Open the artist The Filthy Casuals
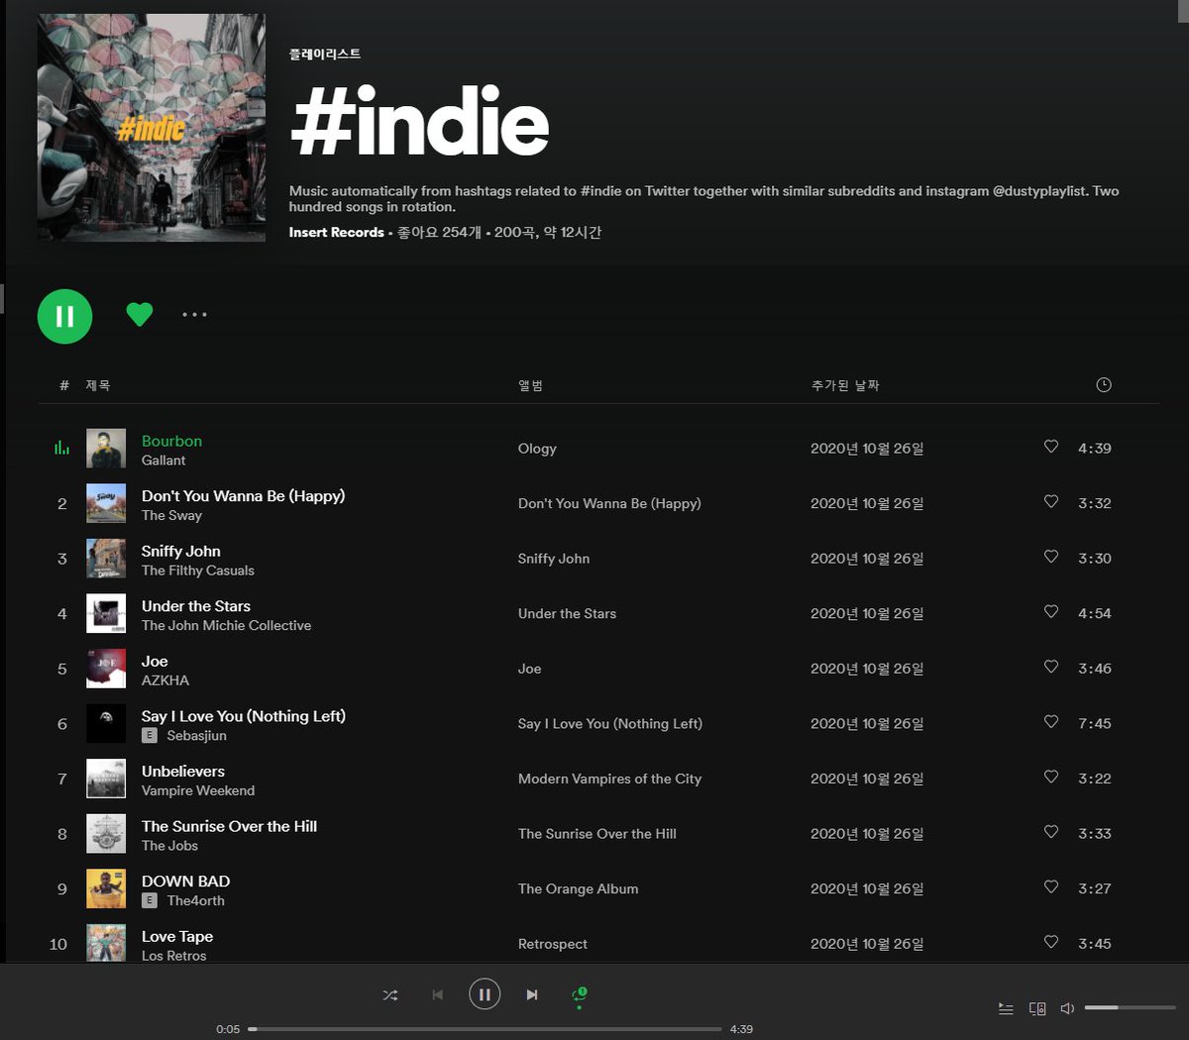The width and height of the screenshot is (1189, 1040). point(198,571)
